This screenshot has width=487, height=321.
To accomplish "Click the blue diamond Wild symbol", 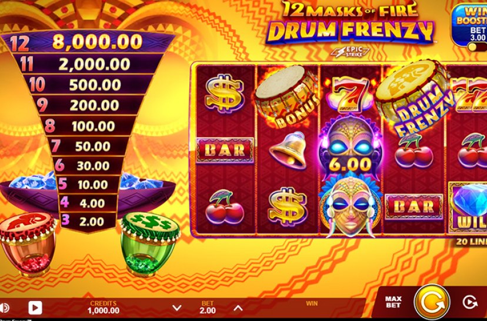I will click(468, 208).
